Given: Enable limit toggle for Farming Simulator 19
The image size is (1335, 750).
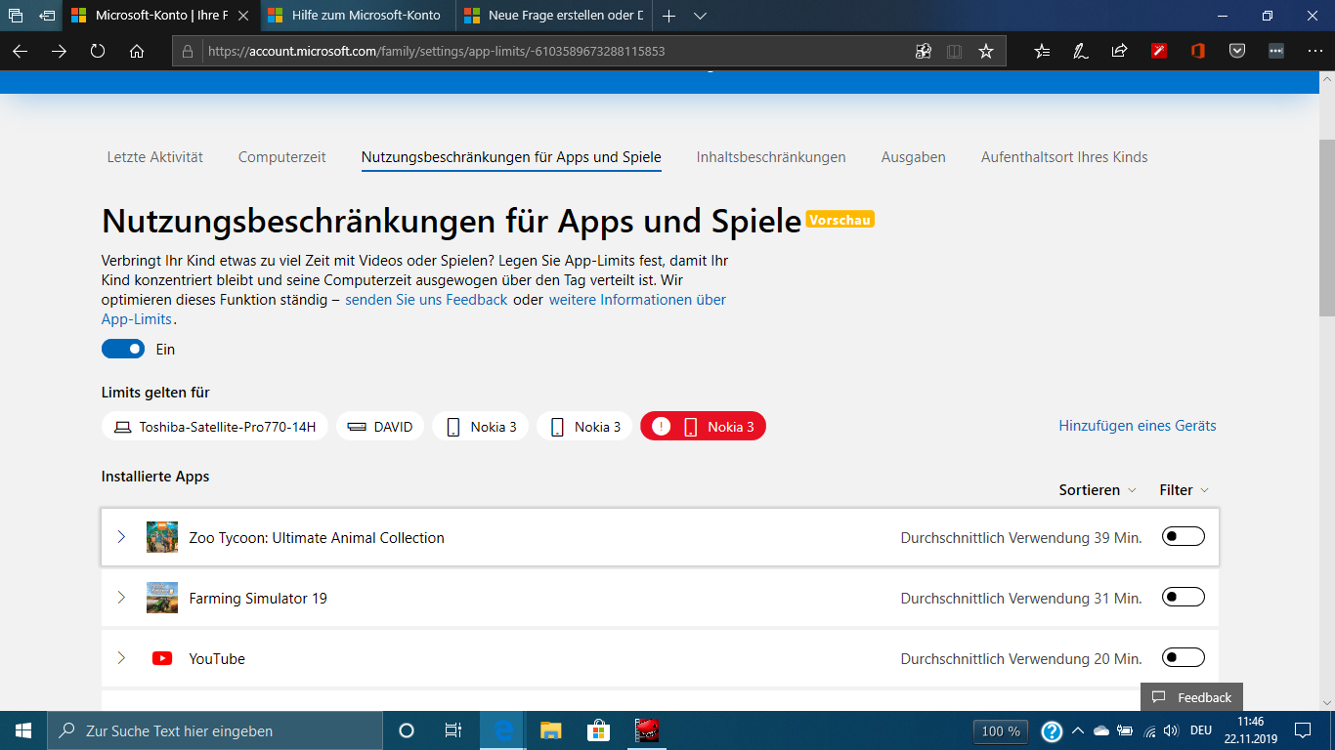Looking at the screenshot, I should [x=1183, y=597].
